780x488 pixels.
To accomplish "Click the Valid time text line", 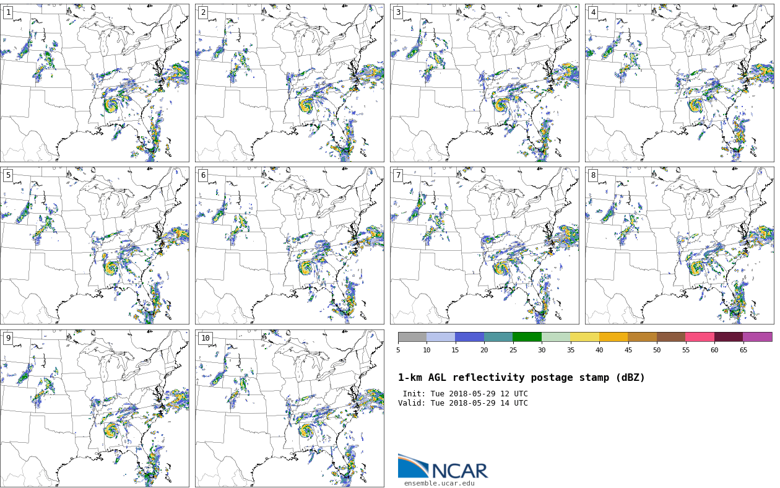I will click(463, 403).
